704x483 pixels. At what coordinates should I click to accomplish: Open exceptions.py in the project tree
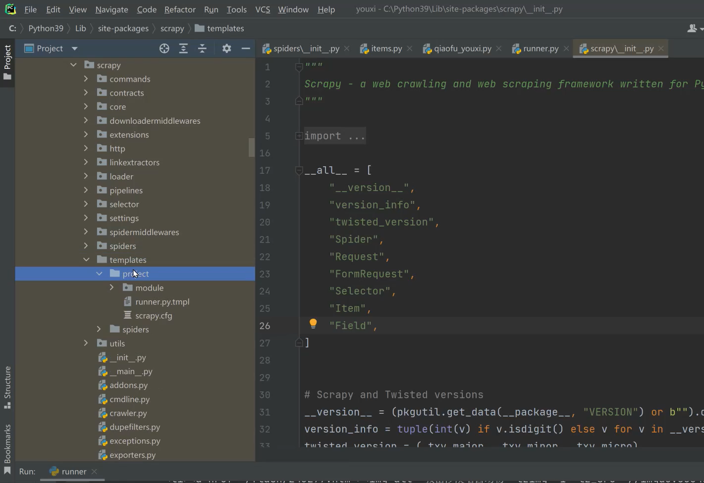[135, 441]
